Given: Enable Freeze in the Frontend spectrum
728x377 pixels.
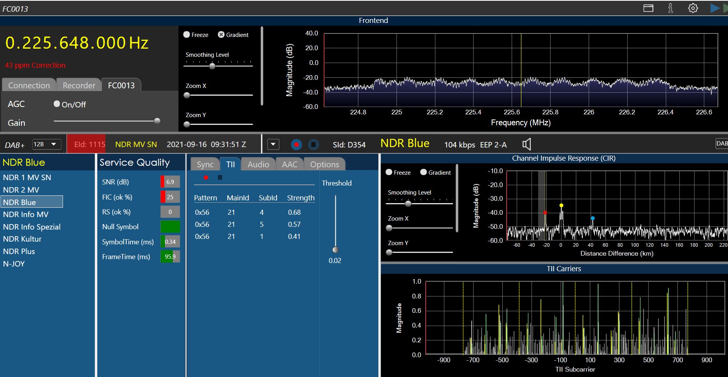Looking at the screenshot, I should point(187,35).
